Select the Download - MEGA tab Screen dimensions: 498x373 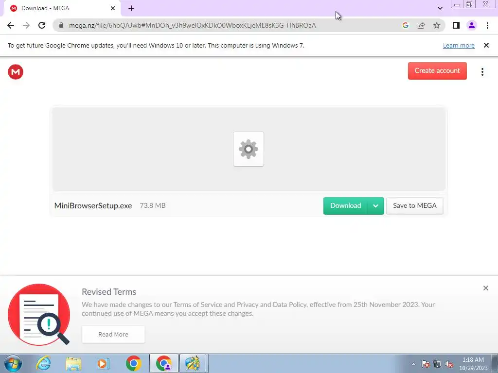(62, 8)
